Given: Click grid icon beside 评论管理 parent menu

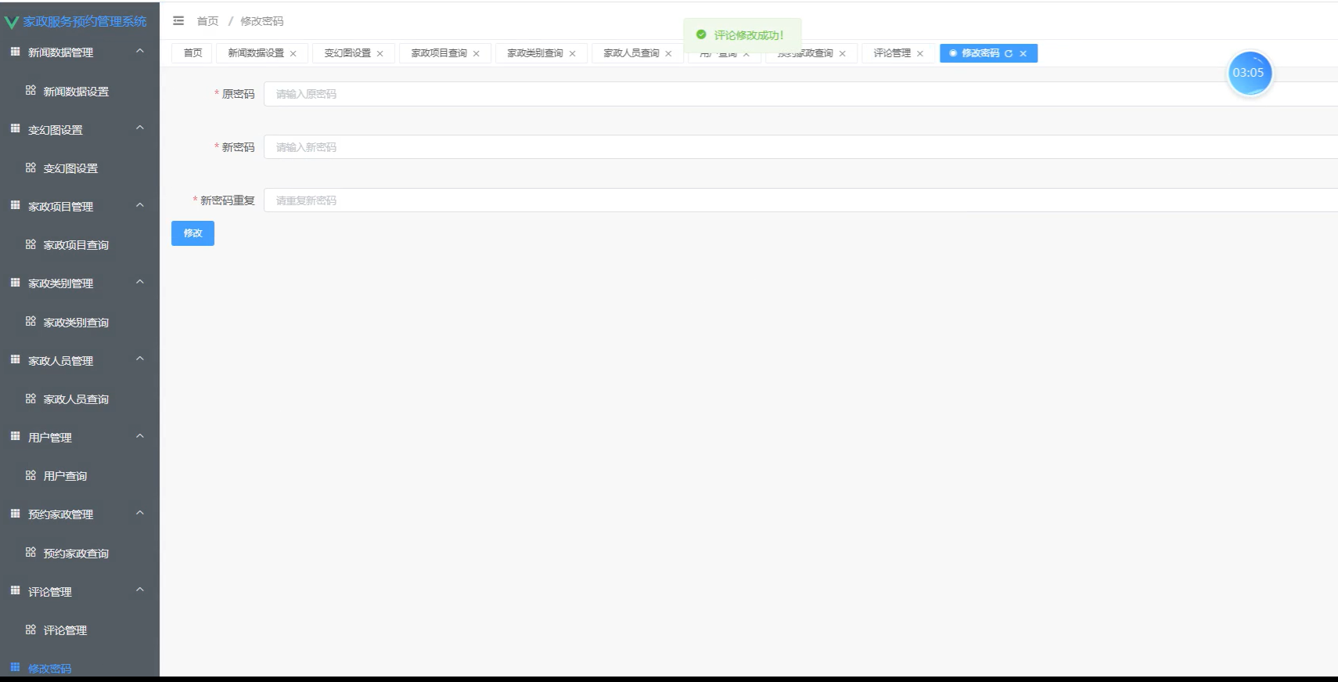Looking at the screenshot, I should (15, 590).
